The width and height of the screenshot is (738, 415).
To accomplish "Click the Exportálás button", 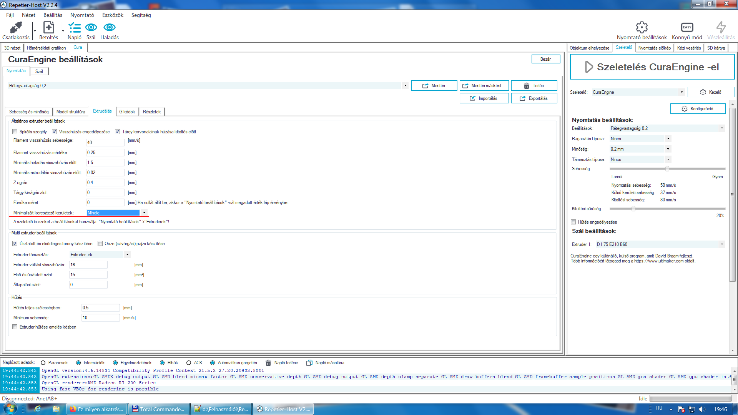I will [534, 98].
